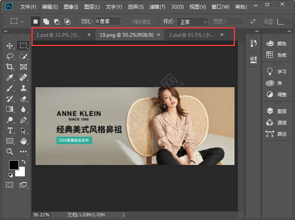The height and width of the screenshot is (220, 295).
Task: Toggle Quick Mask mode
Action: (9, 185)
